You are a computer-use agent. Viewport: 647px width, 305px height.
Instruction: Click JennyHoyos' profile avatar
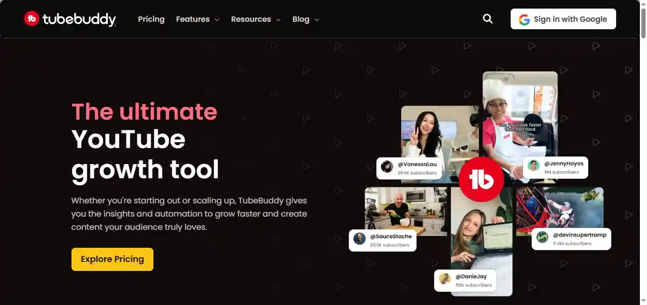click(x=534, y=166)
